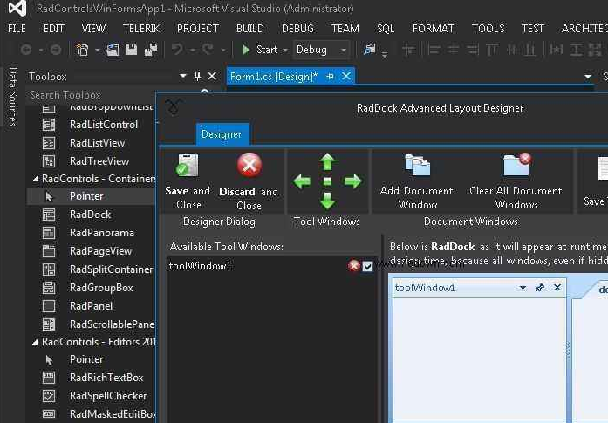Click the left arrow in Tool Windows
The width and height of the screenshot is (608, 423).
pos(302,181)
